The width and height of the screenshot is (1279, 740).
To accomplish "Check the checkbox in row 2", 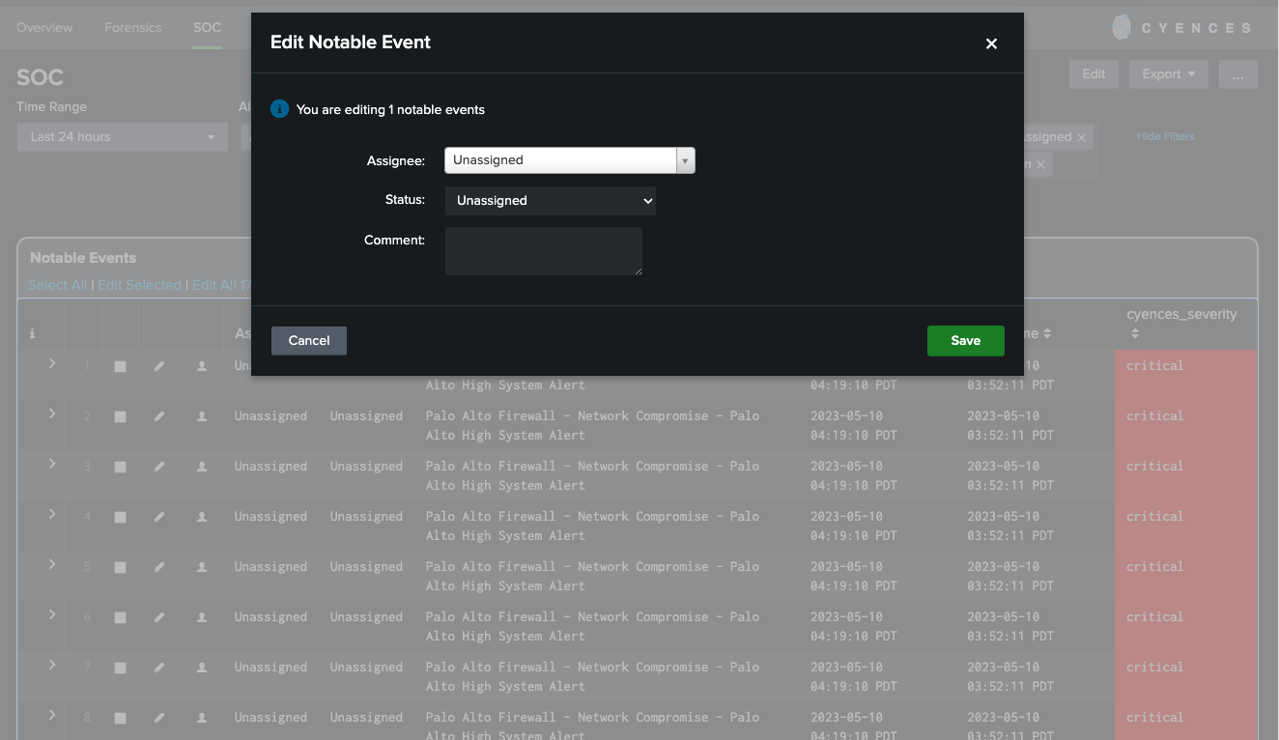I will tap(120, 416).
